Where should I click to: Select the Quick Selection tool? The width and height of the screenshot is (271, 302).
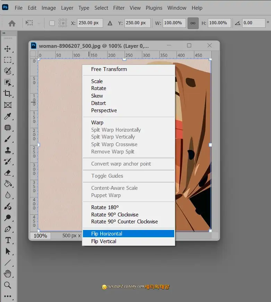[8, 71]
